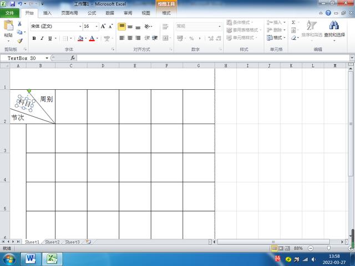Screen dimensions: 355x266
Task: Toggle Italic formatting
Action: [x=42, y=38]
